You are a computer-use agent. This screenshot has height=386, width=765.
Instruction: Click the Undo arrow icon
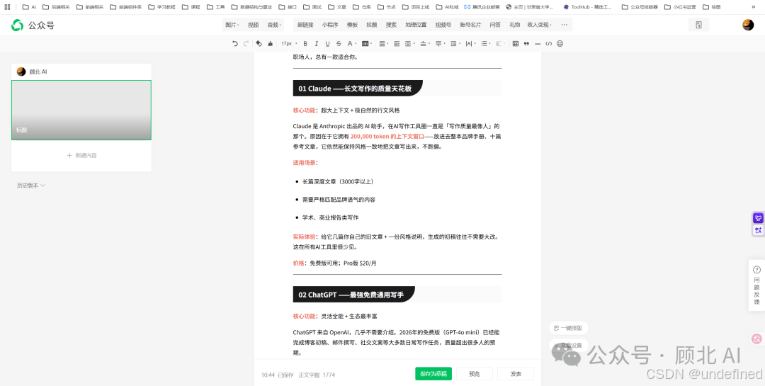[235, 43]
